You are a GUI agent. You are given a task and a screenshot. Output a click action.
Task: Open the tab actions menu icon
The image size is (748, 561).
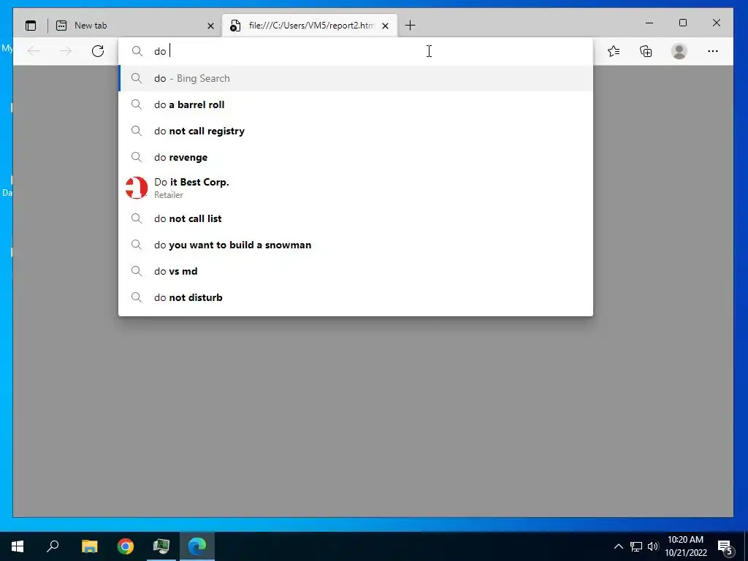pos(31,26)
